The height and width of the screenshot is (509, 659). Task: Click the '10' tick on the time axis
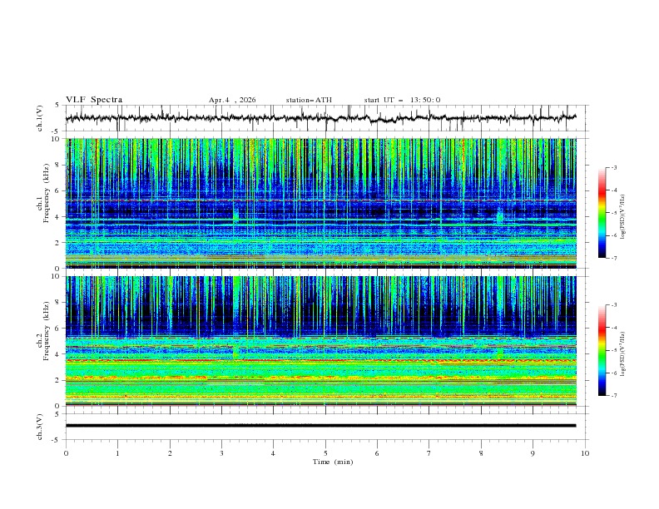[x=585, y=453]
